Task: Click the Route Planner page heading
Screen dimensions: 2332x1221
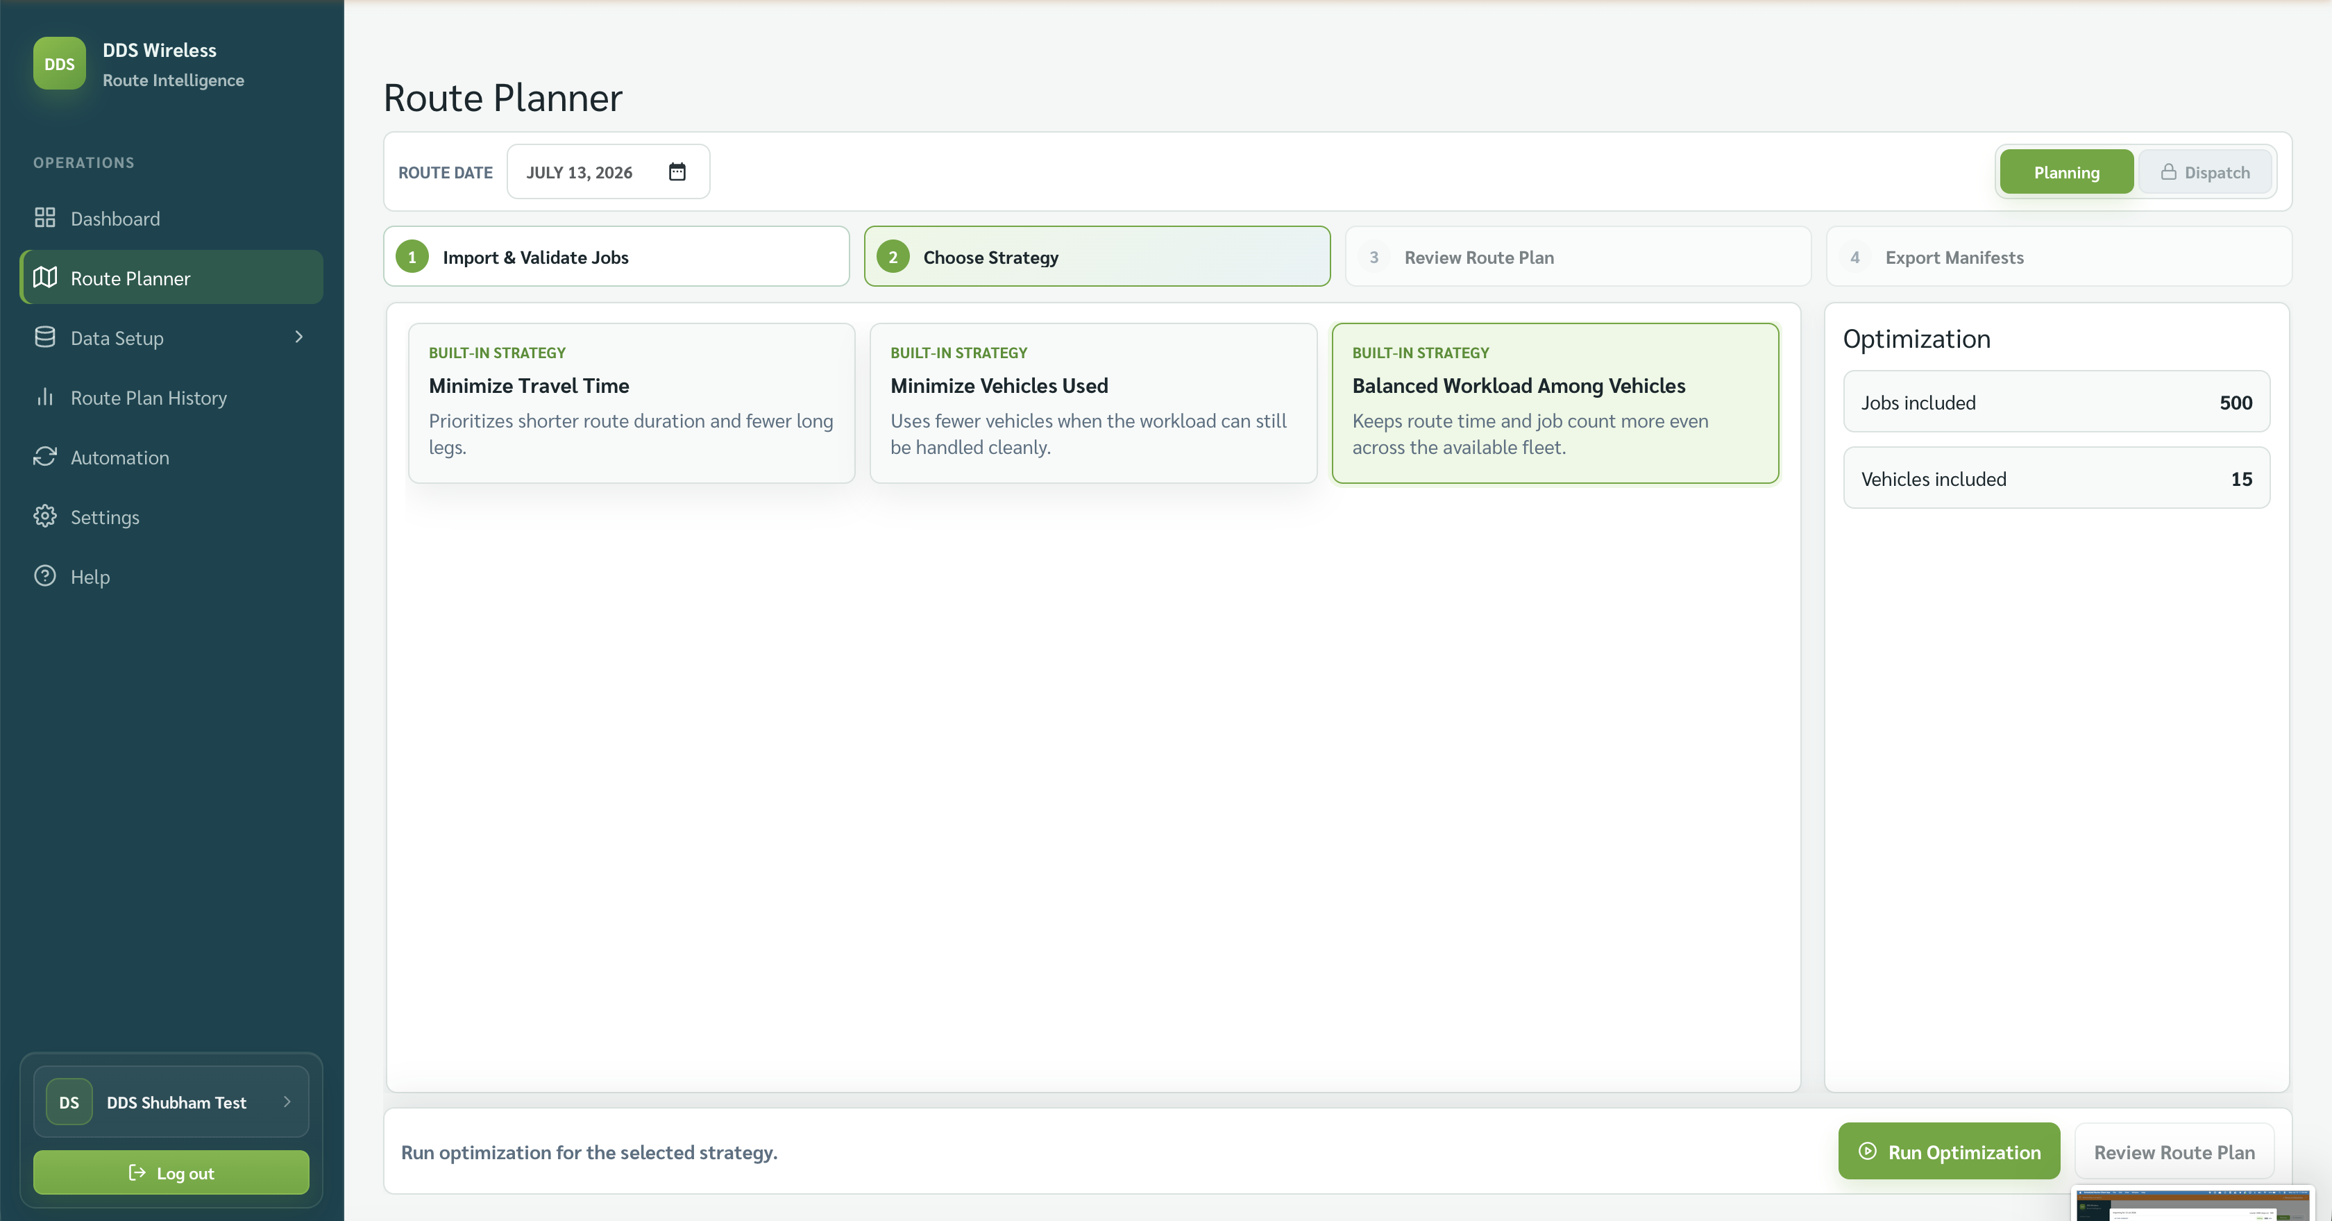Action: [x=502, y=98]
